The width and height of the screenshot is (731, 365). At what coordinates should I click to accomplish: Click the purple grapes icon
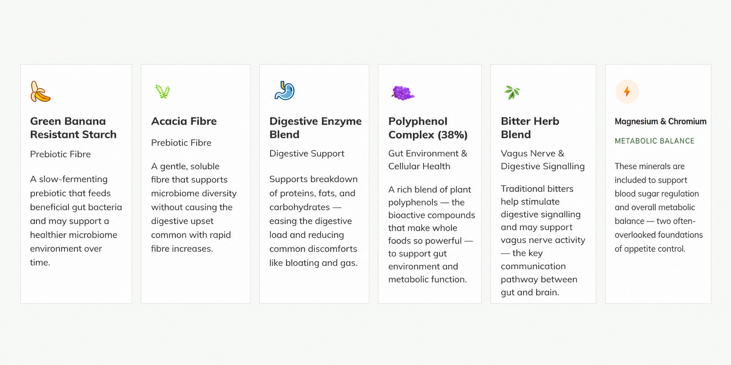coord(403,93)
